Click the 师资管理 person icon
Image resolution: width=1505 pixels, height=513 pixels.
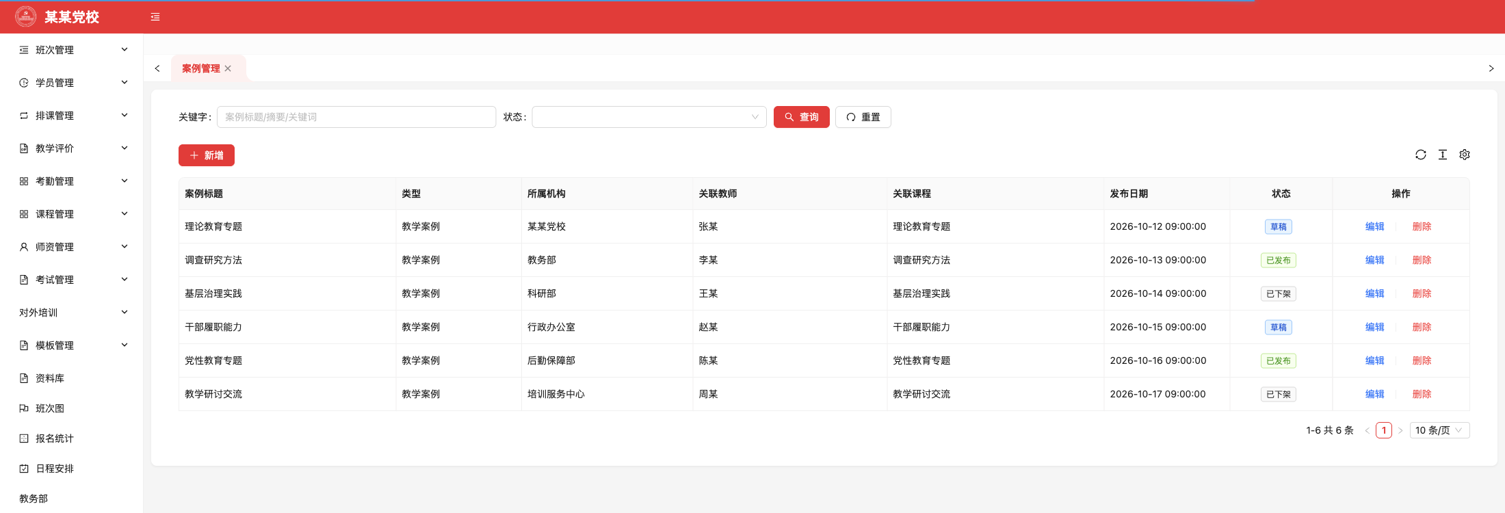pyautogui.click(x=24, y=247)
